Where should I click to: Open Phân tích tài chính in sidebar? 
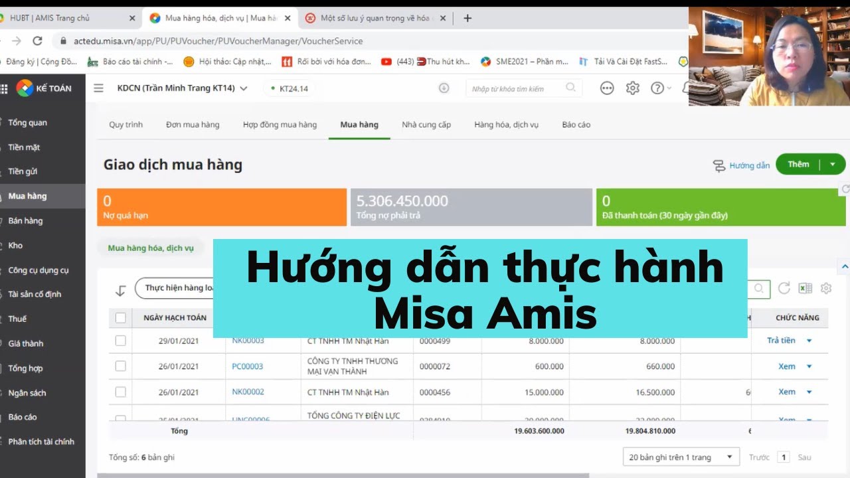pyautogui.click(x=42, y=441)
